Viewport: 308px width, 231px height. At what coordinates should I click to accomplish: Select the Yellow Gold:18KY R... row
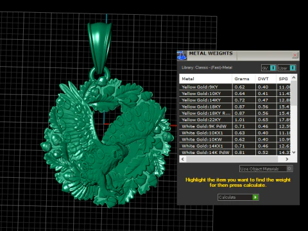(x=235, y=113)
